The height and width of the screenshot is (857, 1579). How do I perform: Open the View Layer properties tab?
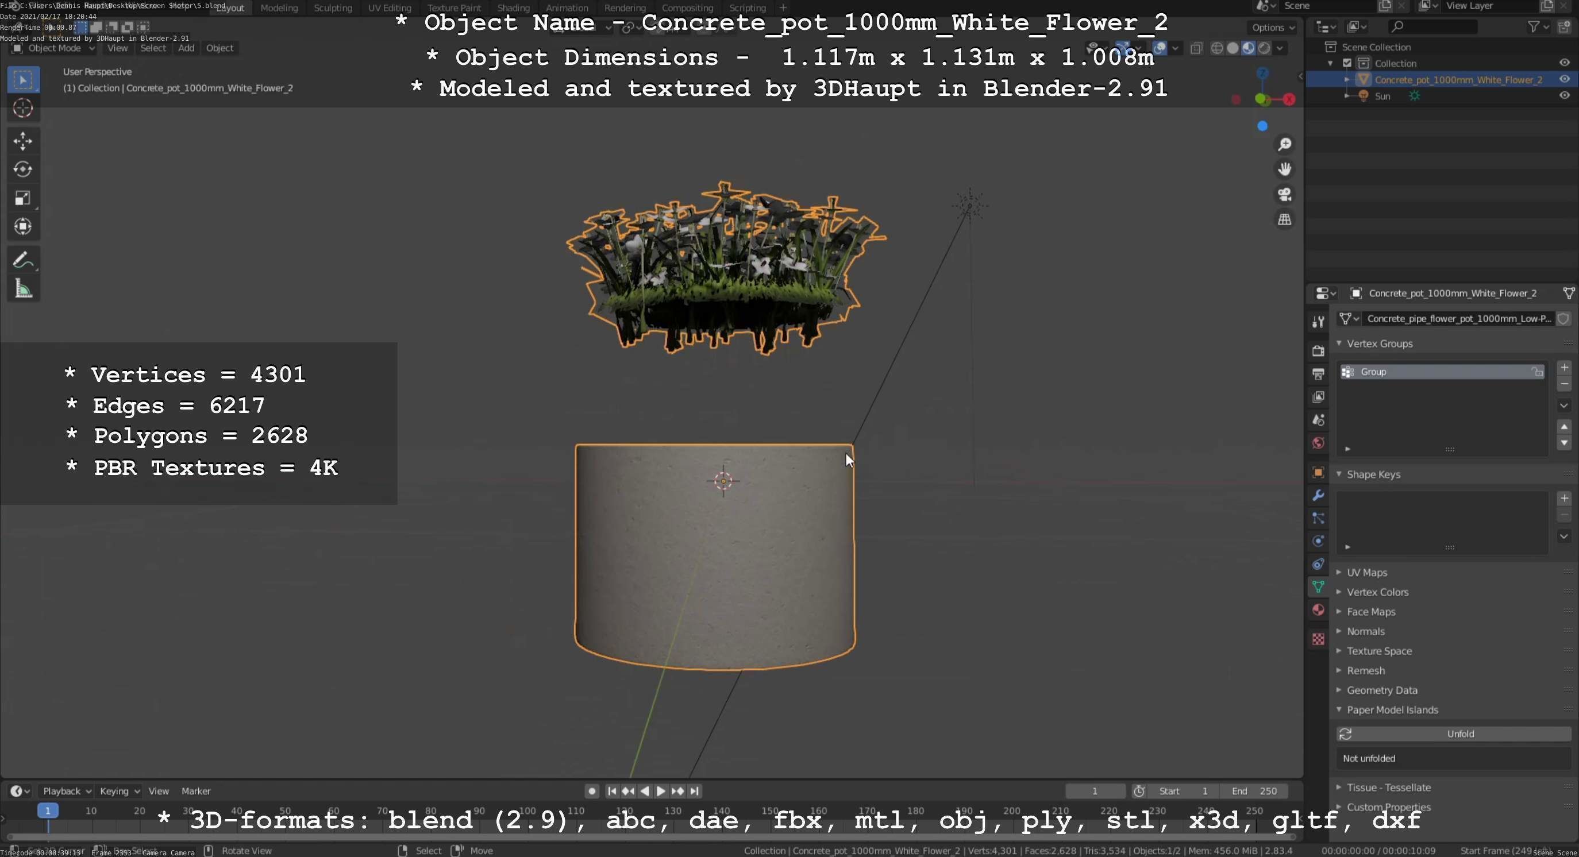[x=1318, y=397]
